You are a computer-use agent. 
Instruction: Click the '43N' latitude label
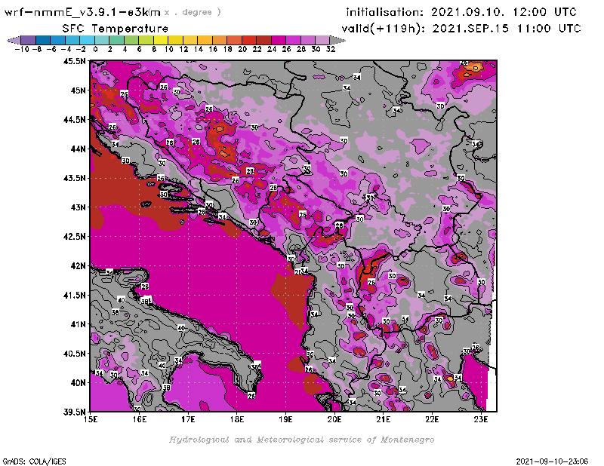78,207
